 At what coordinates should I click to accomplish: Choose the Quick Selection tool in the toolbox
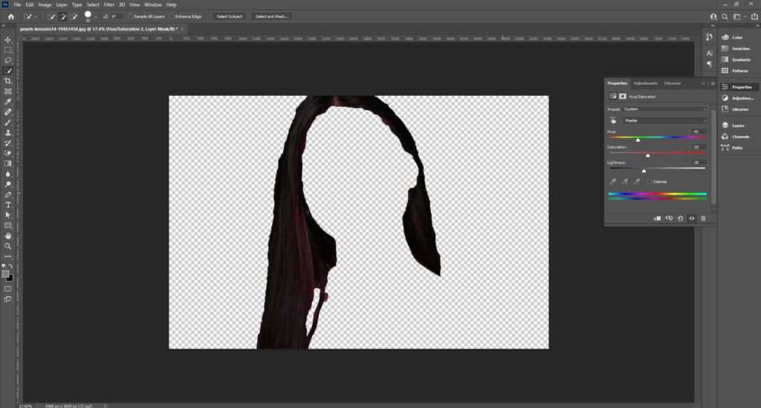pos(7,71)
